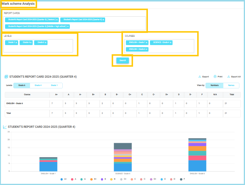Remove the Grade 4 level tag

(x=31, y=43)
